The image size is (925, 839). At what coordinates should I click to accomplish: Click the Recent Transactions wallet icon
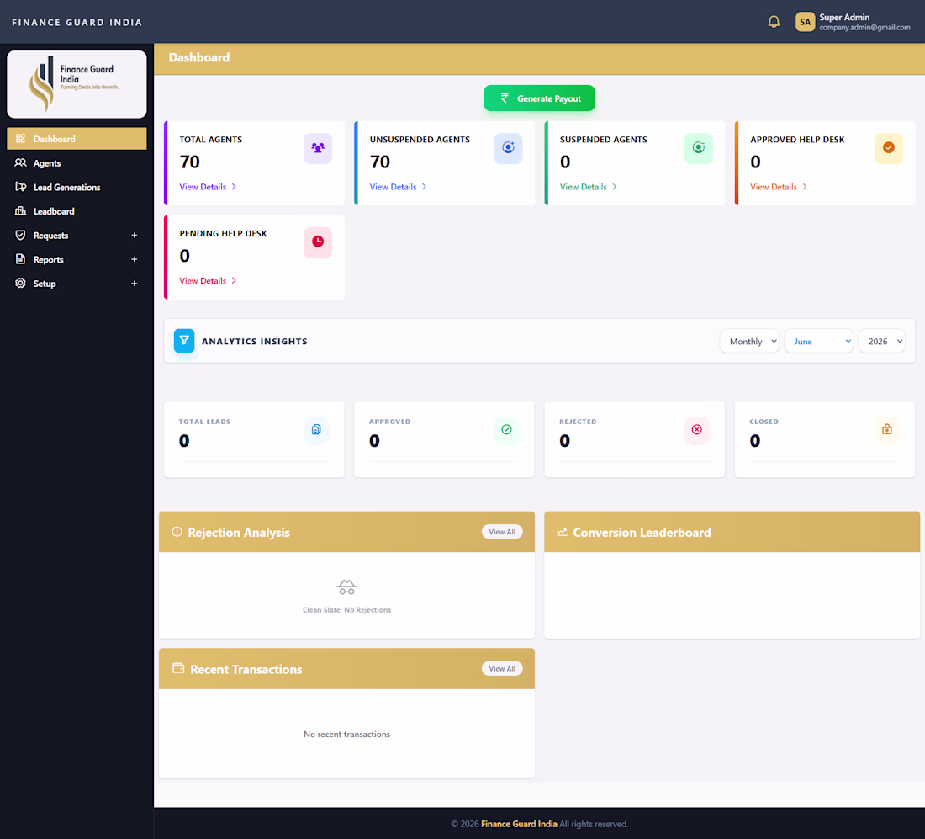tap(178, 668)
